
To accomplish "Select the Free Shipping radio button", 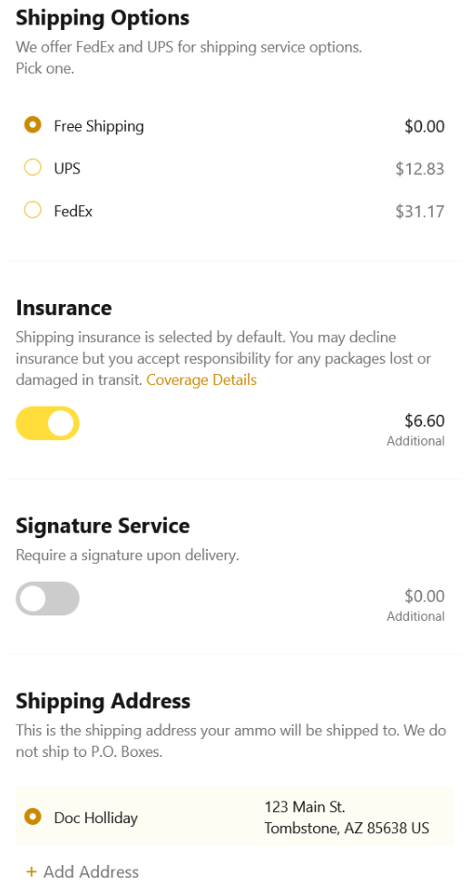I will [x=33, y=125].
